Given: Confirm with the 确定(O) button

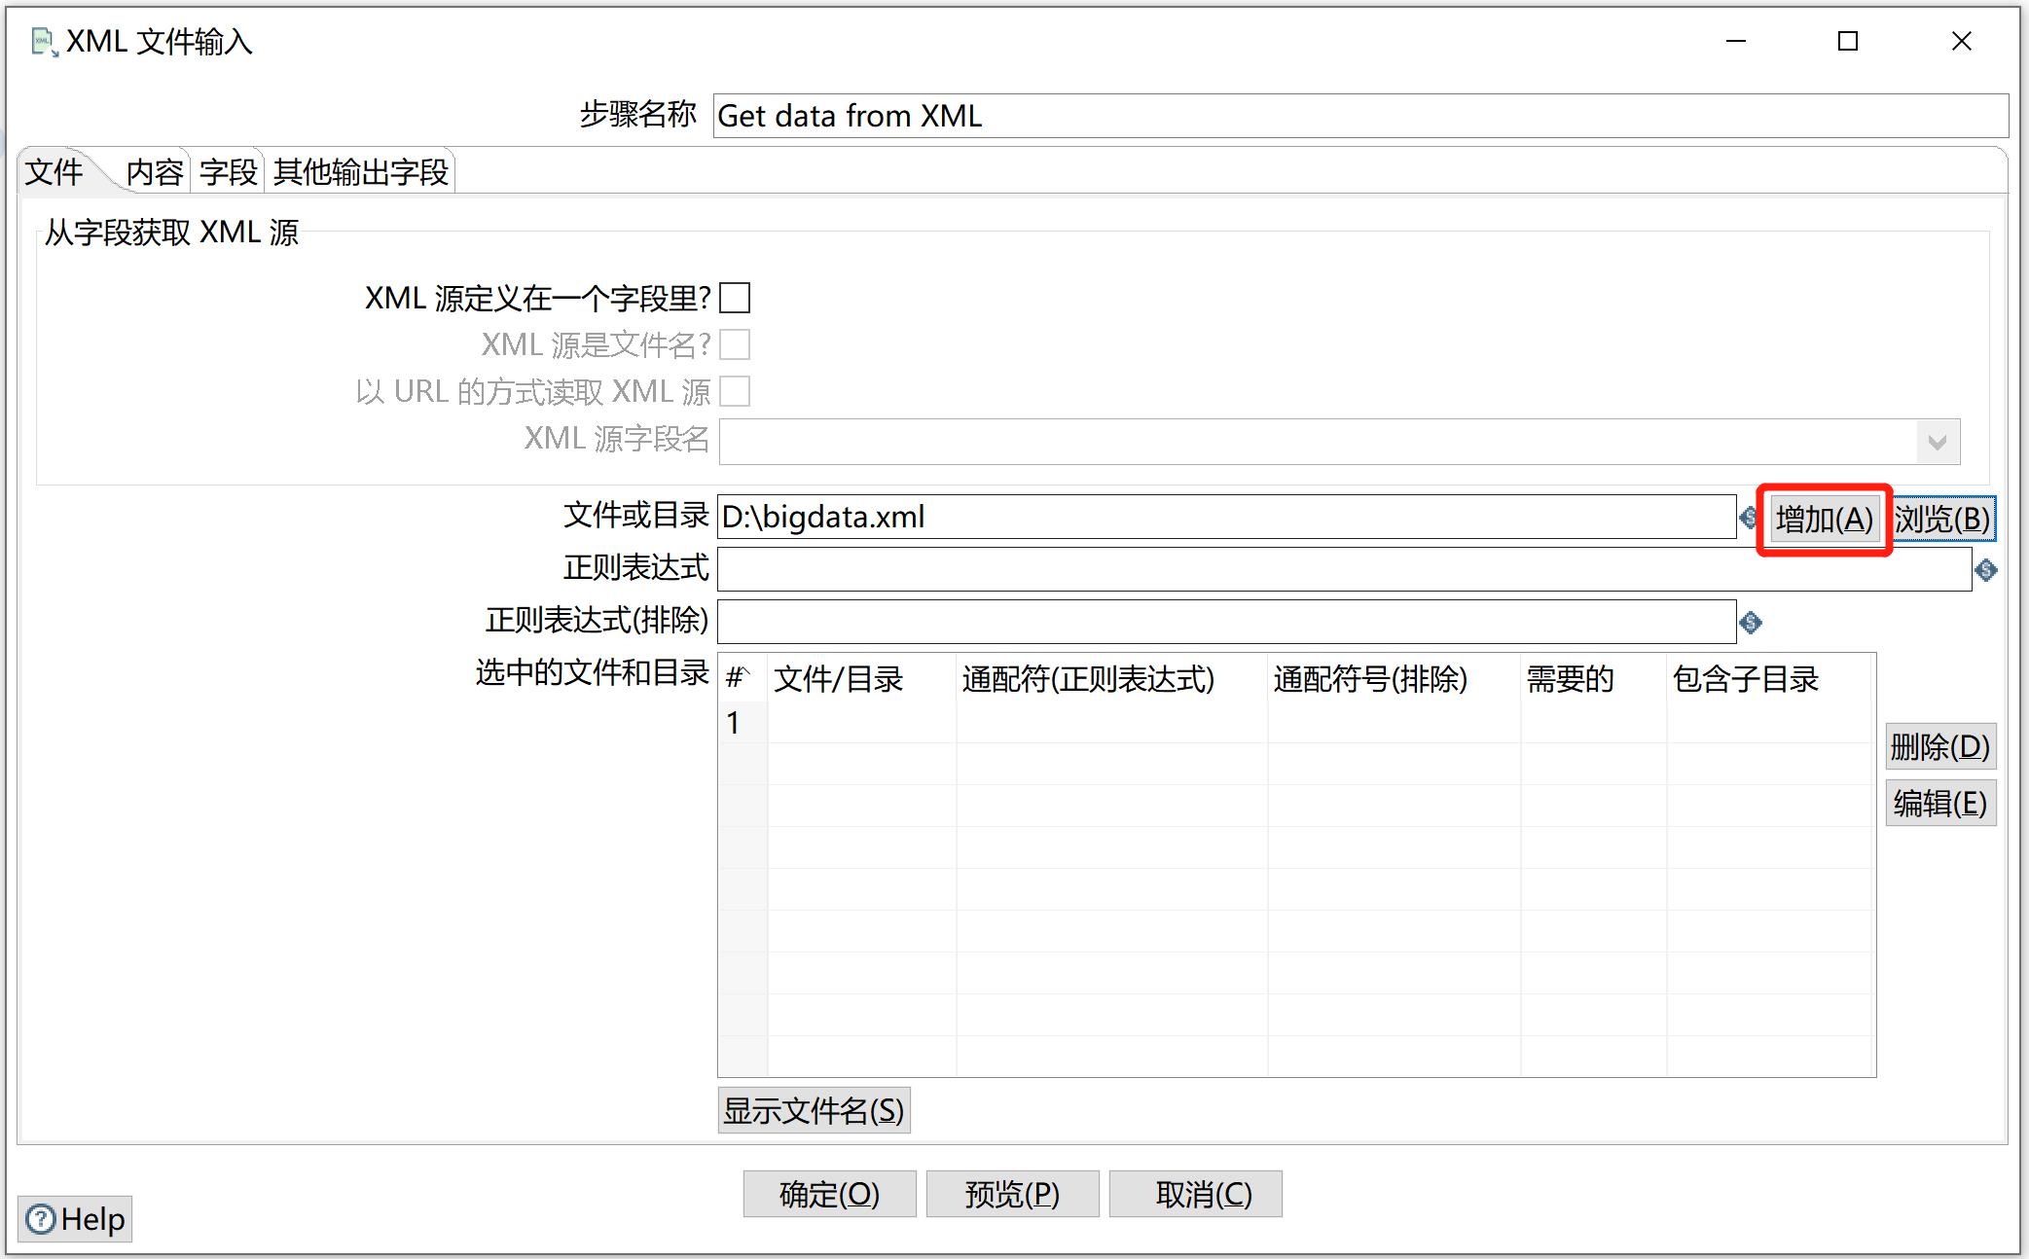Looking at the screenshot, I should point(829,1194).
